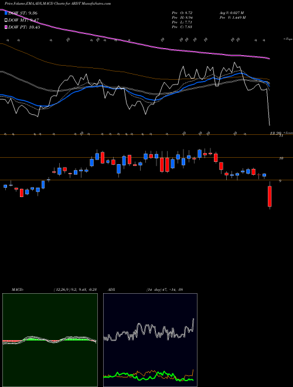
Task: Click the 'Pre O: 8.72' open value
Action: [182, 12]
